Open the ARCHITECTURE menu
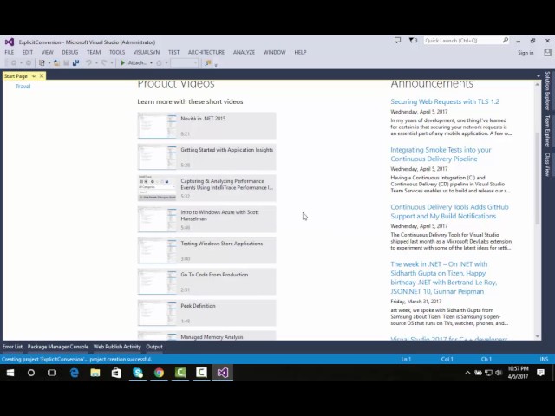This screenshot has width=555, height=416. coord(206,52)
